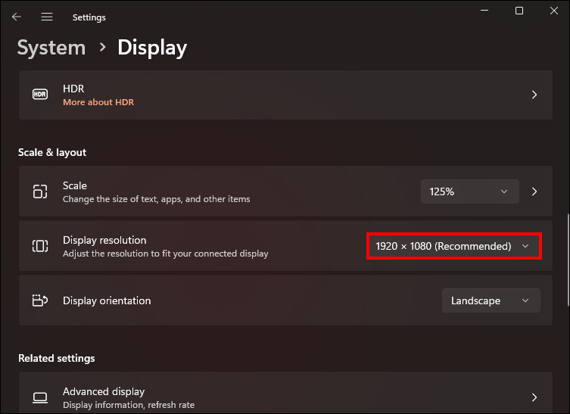Click the HDR badge icon

pos(40,95)
